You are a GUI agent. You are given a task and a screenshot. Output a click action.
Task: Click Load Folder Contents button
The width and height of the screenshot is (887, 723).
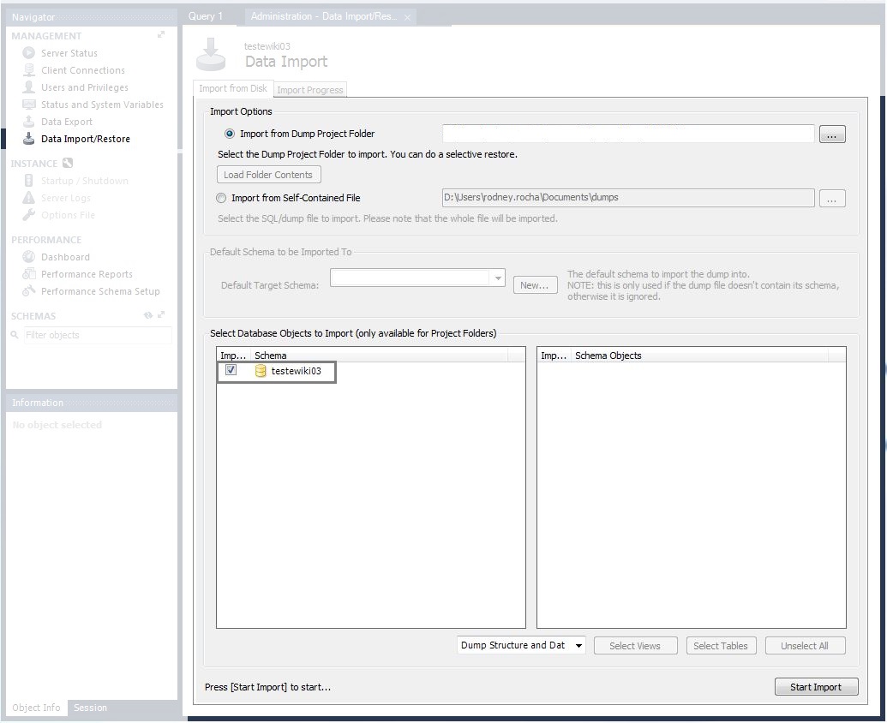point(269,175)
